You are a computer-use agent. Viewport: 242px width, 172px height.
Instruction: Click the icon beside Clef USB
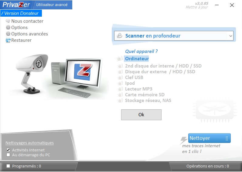[120, 77]
